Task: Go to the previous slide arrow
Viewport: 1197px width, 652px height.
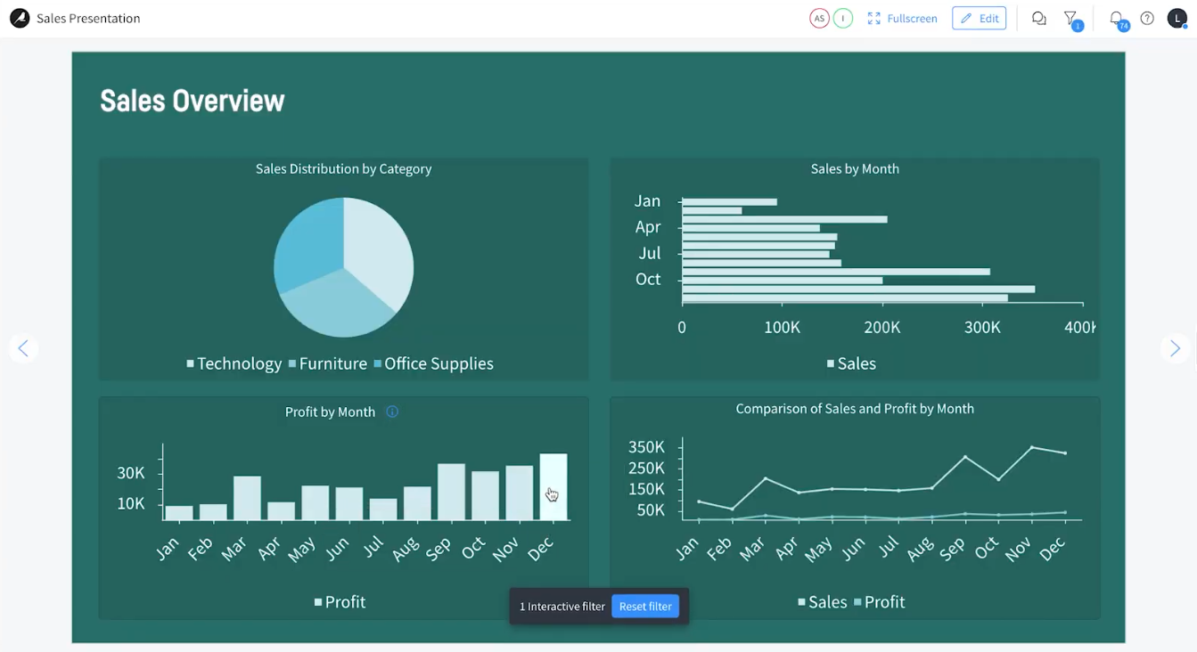Action: point(23,348)
